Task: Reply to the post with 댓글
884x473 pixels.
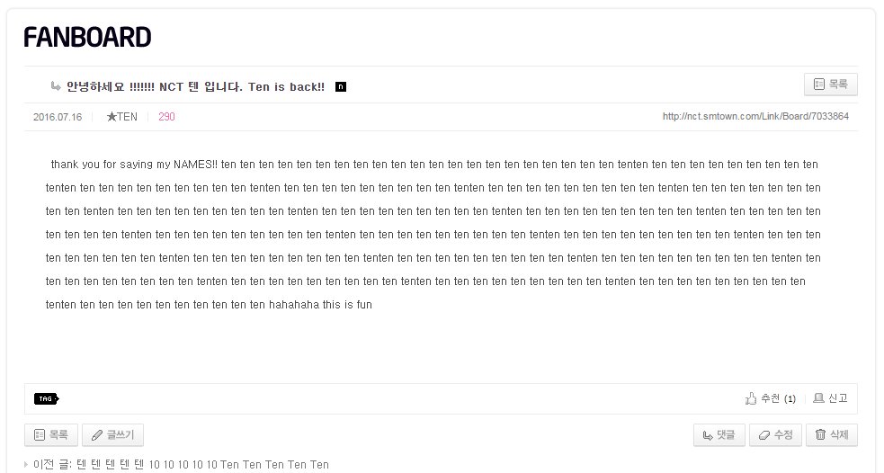Action: point(719,435)
